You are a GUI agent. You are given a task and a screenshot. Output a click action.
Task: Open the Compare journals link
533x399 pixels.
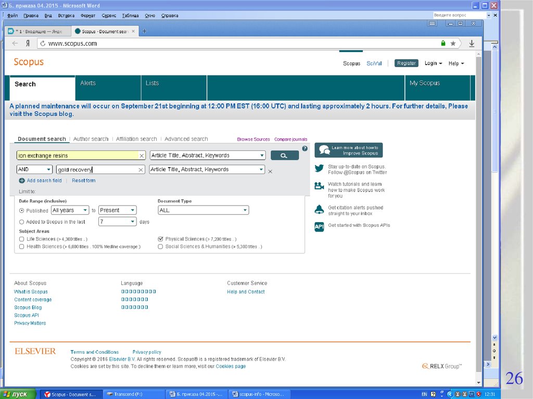point(290,139)
